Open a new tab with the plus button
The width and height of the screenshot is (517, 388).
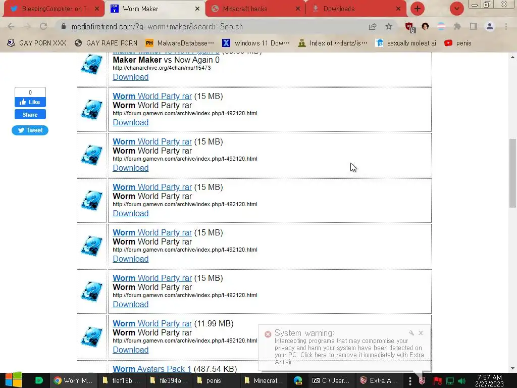tap(418, 9)
